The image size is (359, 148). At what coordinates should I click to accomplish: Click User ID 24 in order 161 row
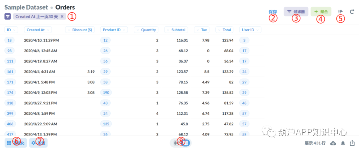pyautogui.click(x=244, y=72)
